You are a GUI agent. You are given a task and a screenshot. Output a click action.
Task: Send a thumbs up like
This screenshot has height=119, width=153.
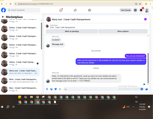click(147, 89)
